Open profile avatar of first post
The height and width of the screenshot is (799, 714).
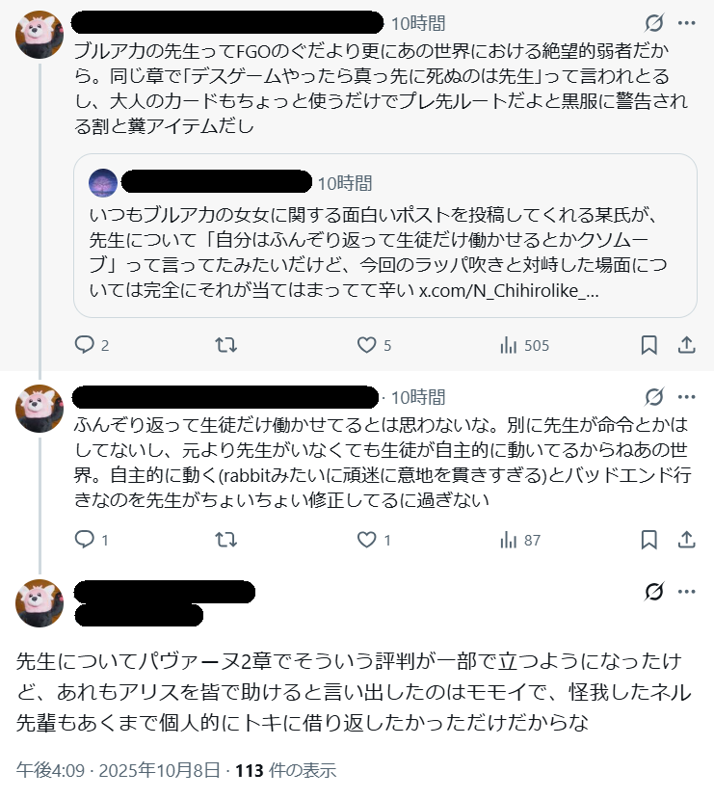40,36
